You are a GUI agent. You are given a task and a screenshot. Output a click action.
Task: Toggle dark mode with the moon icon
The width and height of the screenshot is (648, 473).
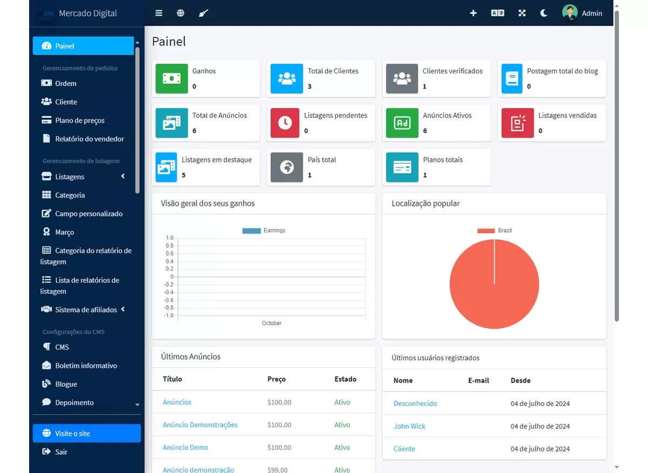[x=544, y=13]
